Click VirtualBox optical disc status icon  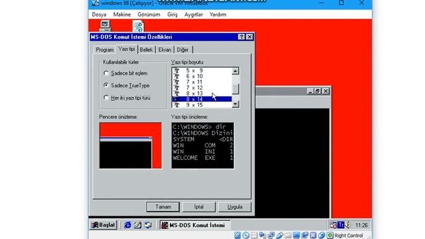point(246,235)
